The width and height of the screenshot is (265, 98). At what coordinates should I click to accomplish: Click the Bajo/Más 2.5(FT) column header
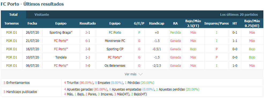193,23
